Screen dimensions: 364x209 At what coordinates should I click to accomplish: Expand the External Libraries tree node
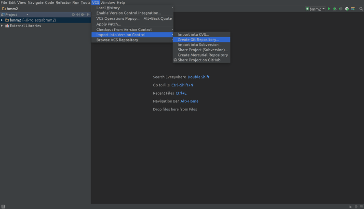pos(2,26)
